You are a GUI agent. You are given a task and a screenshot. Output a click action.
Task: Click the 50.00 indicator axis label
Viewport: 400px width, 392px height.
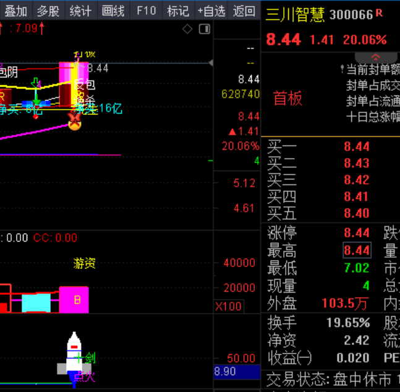click(x=241, y=359)
